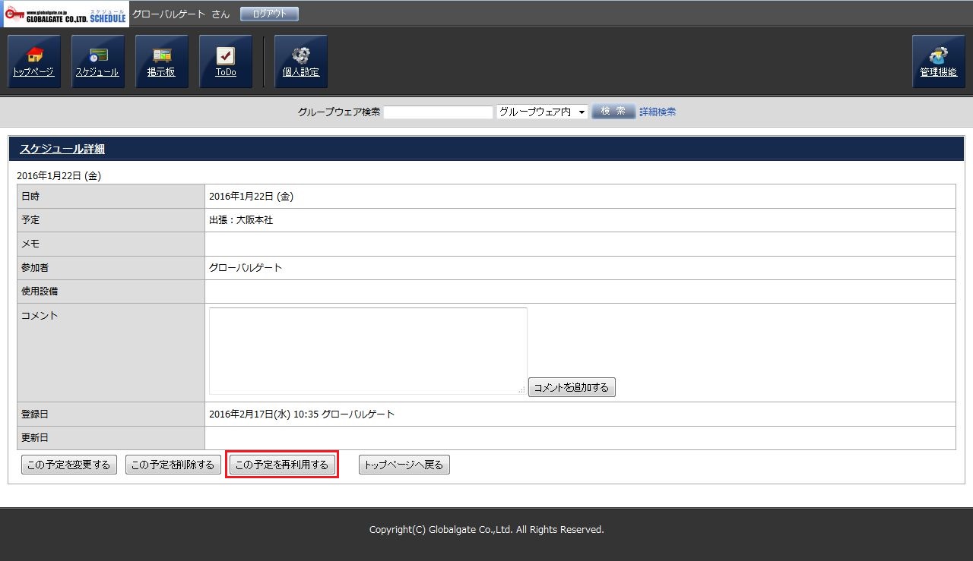Open the 管理機能 admin icon

(938, 61)
